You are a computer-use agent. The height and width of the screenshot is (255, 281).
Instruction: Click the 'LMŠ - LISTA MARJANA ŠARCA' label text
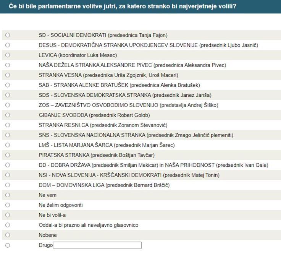pyautogui.click(x=76, y=145)
